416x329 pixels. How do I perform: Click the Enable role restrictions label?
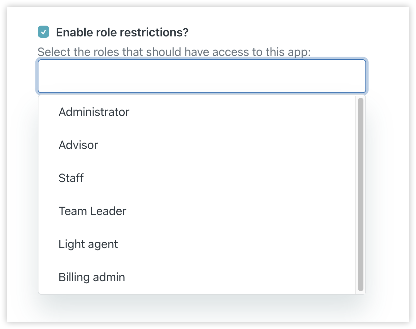pyautogui.click(x=123, y=32)
